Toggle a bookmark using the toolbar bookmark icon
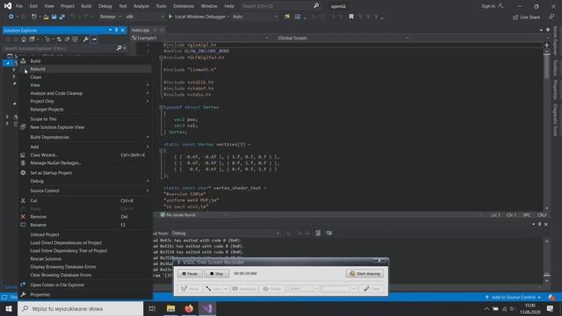 (351, 17)
